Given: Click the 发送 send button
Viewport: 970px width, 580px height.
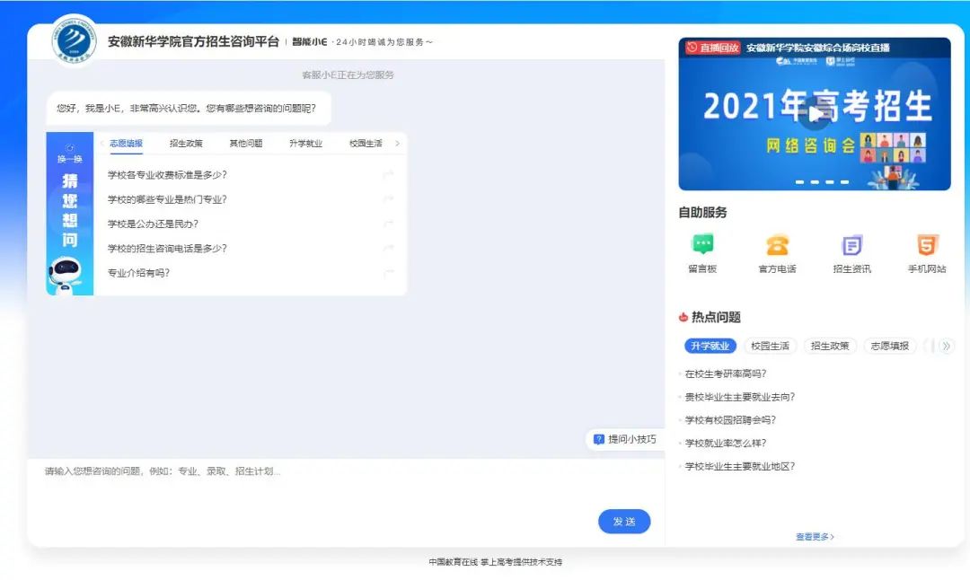Looking at the screenshot, I should (624, 522).
